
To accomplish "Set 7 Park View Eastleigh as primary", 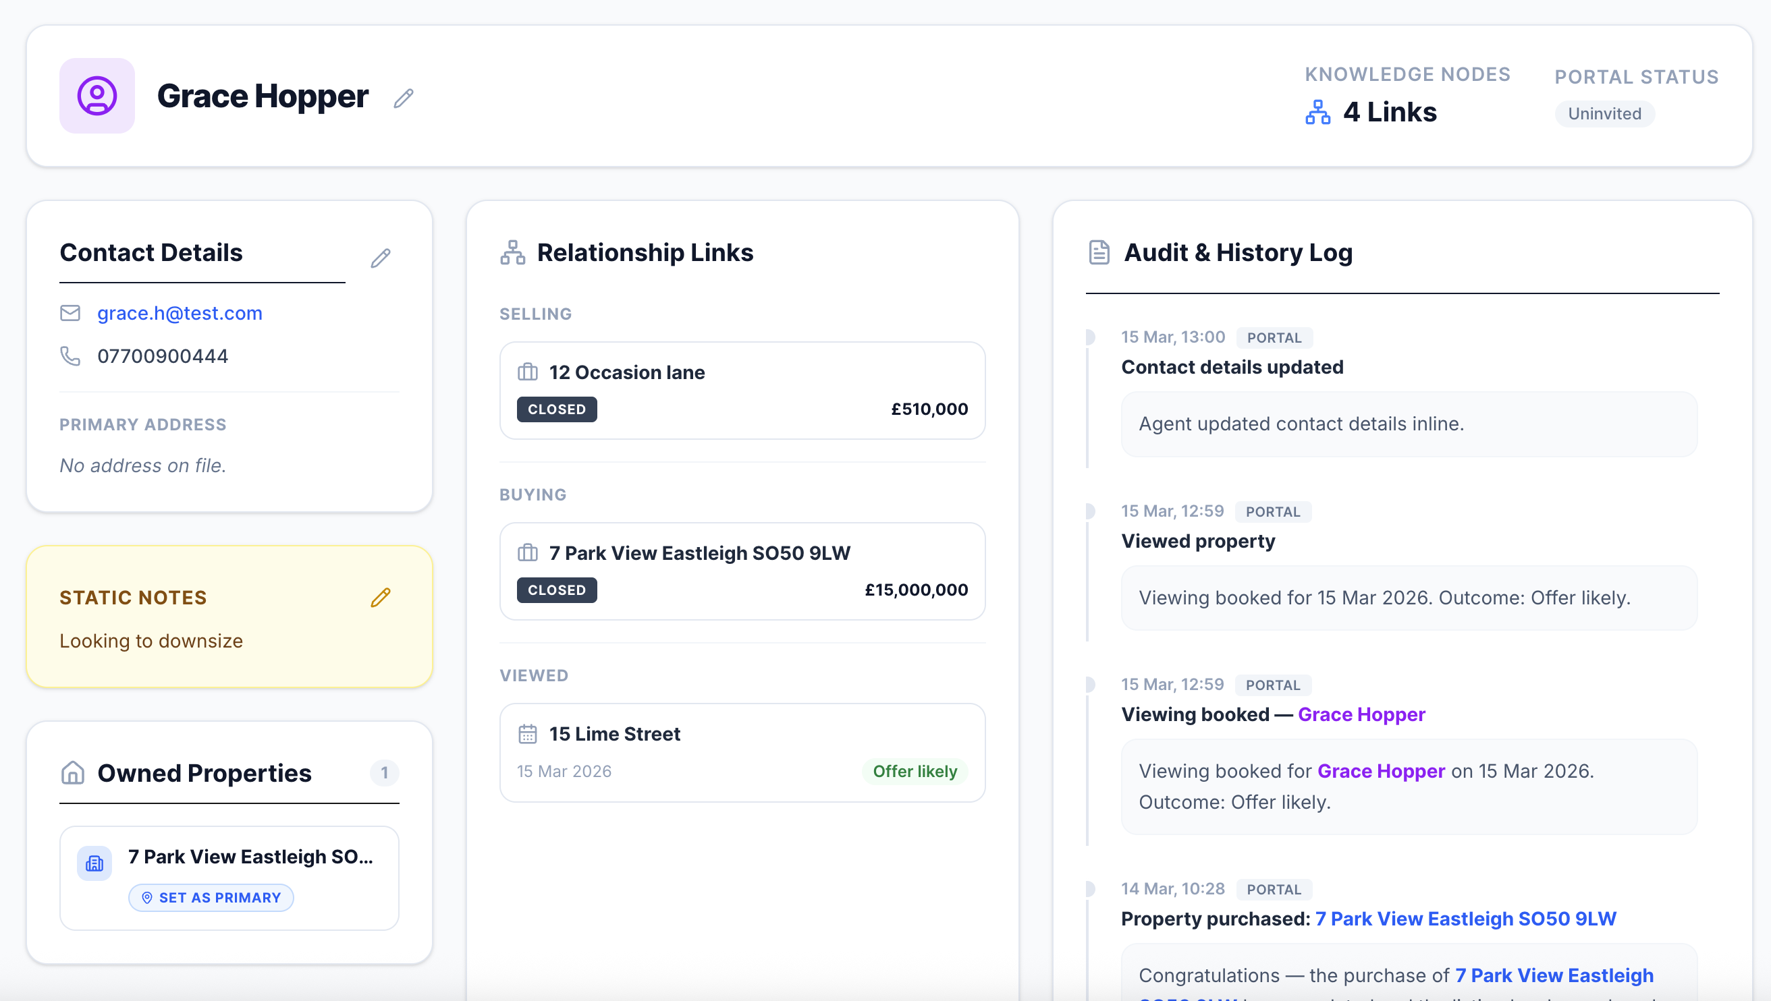I will (211, 897).
